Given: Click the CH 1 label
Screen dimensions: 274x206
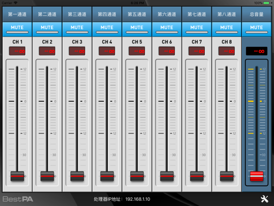Looking at the screenshot, I should click(x=17, y=42).
